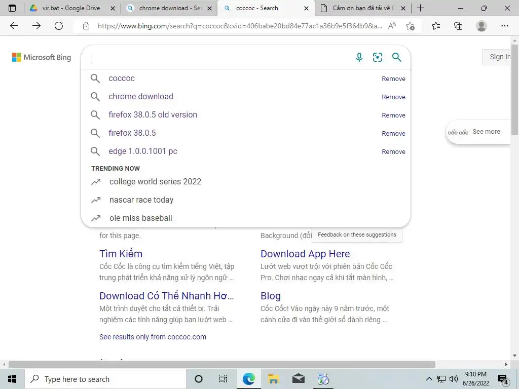Close the vir.bat Google Drive tab
This screenshot has height=389, width=519.
click(113, 8)
